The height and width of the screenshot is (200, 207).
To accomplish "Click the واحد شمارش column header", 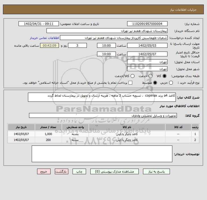I will coord(75,127).
